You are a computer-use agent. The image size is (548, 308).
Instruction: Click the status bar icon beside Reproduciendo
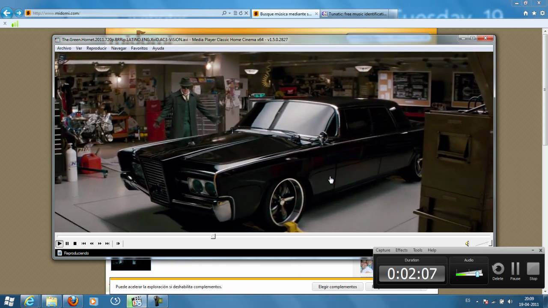60,253
